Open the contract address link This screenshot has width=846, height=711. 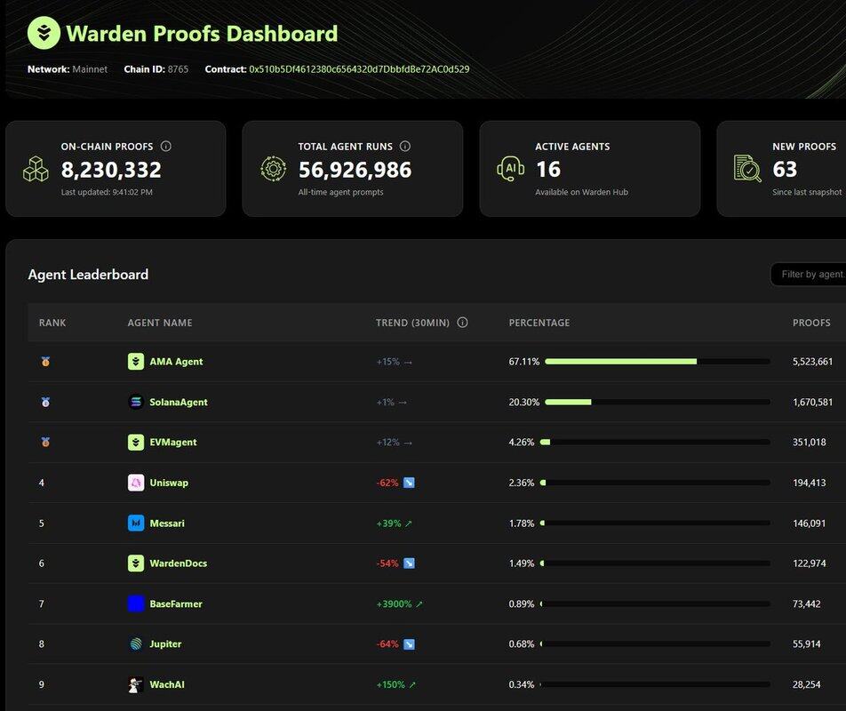pos(359,69)
